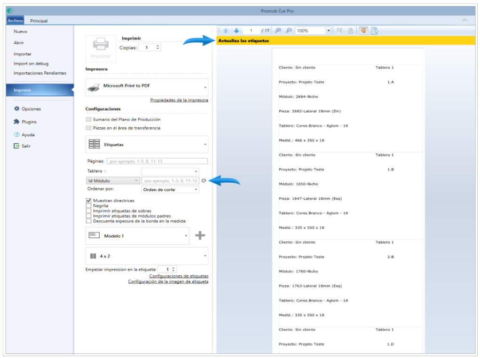Go to next page with down arrow
Viewport: 480px width, 358px height.
tap(236, 31)
